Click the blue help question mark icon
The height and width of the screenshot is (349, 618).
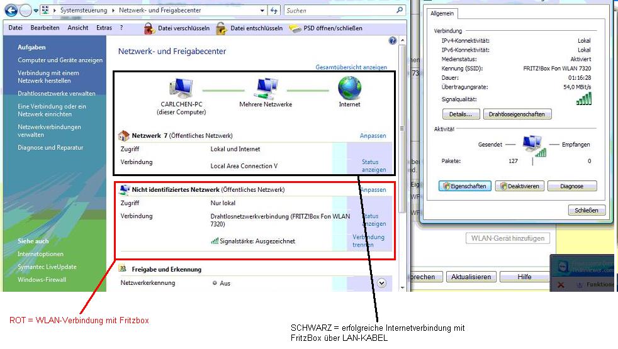393,41
